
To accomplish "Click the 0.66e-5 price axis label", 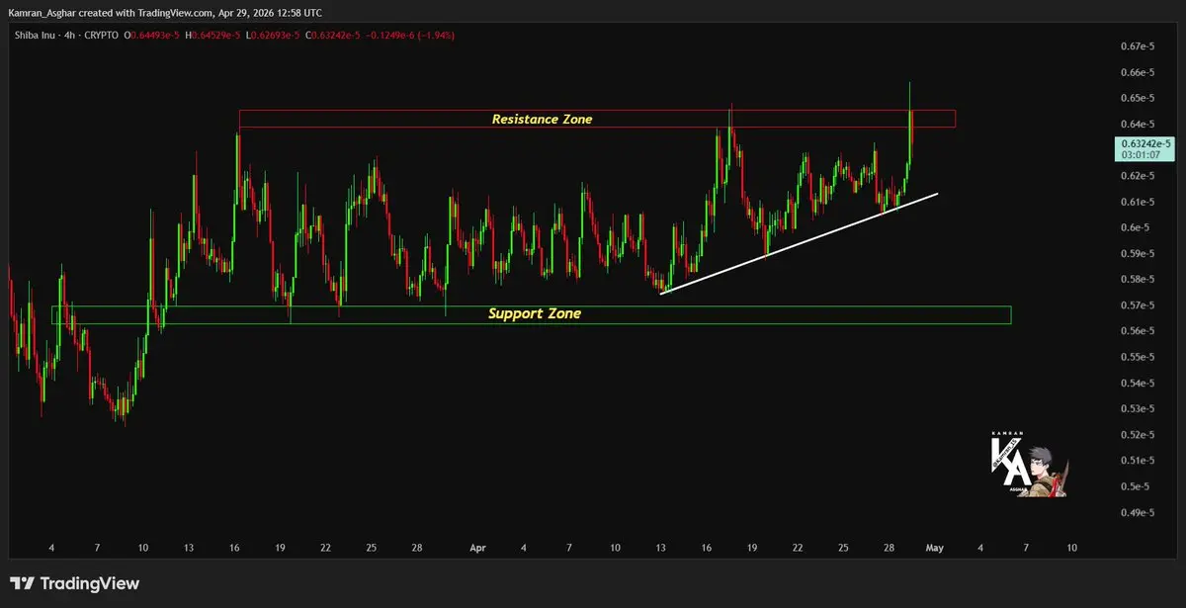I will pos(1140,72).
